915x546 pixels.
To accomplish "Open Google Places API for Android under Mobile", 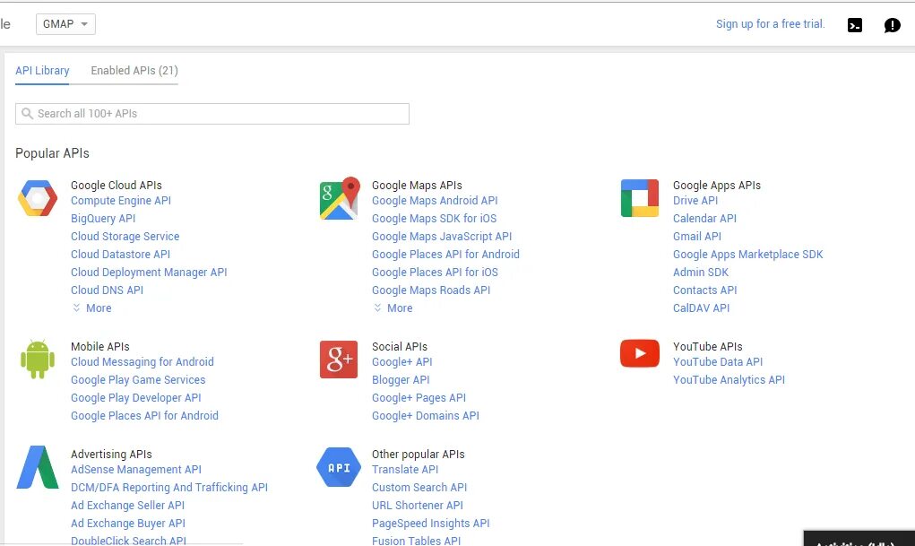I will click(x=144, y=416).
